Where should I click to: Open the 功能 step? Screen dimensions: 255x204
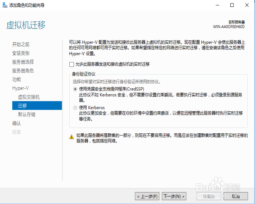click(x=17, y=80)
